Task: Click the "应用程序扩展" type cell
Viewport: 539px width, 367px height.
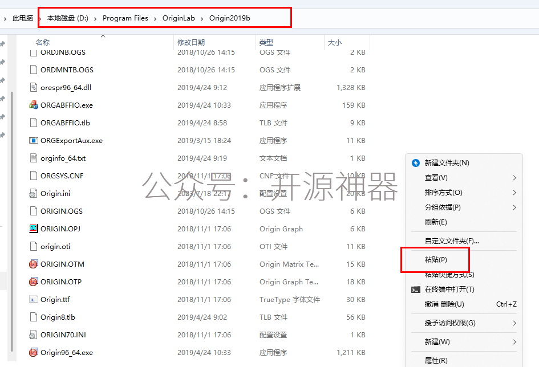Action: (x=280, y=88)
